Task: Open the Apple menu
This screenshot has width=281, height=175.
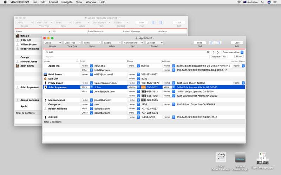Action: click(x=5, y=2)
